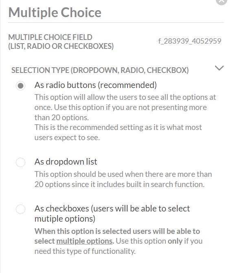The image size is (235, 273).
Task: Select the 'As checkboxes' radio option
Action: (x=20, y=209)
